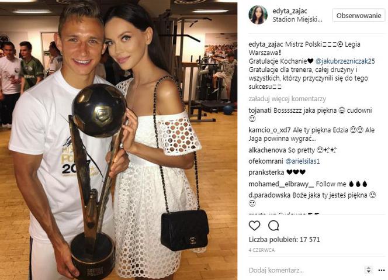Open edyta_zajac username in header
The height and width of the screenshot is (280, 388).
[x=290, y=11]
